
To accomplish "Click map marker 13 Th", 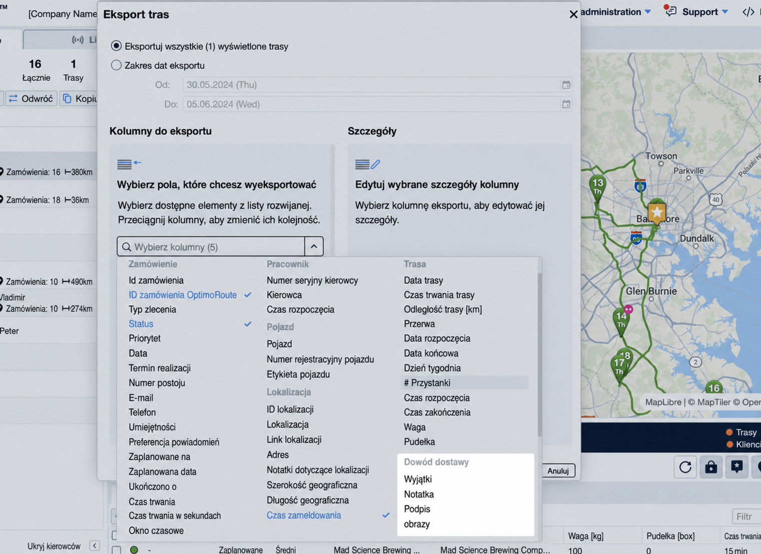I will 597,188.
